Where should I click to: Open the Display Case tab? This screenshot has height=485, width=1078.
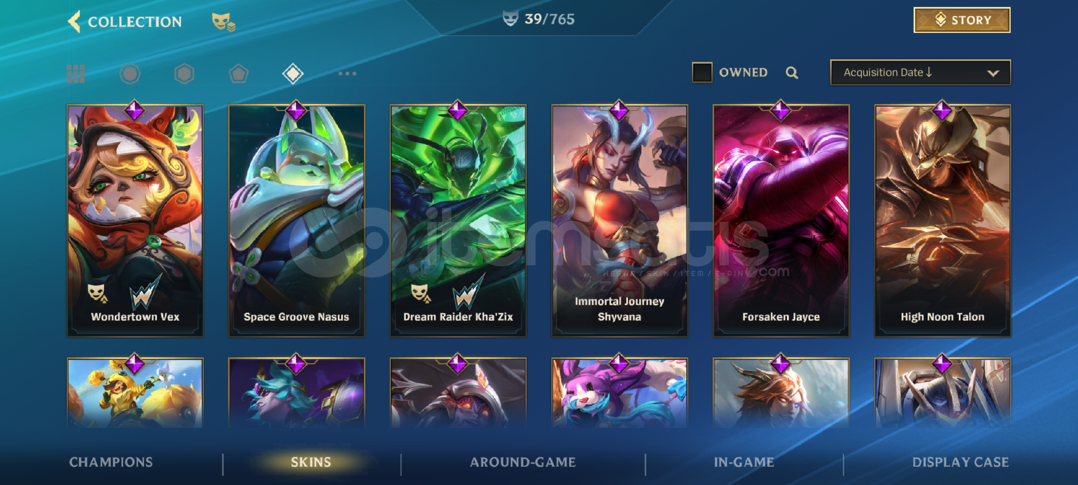(x=961, y=462)
